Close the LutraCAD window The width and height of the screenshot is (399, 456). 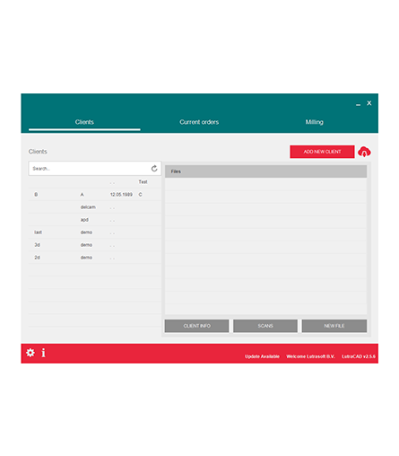369,103
